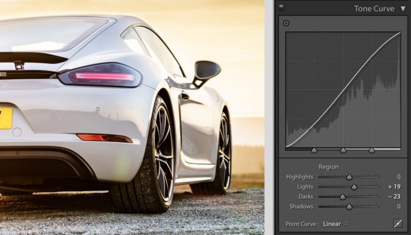Click the Highlights slider handle
Screen dimensions: 411x235
point(349,177)
